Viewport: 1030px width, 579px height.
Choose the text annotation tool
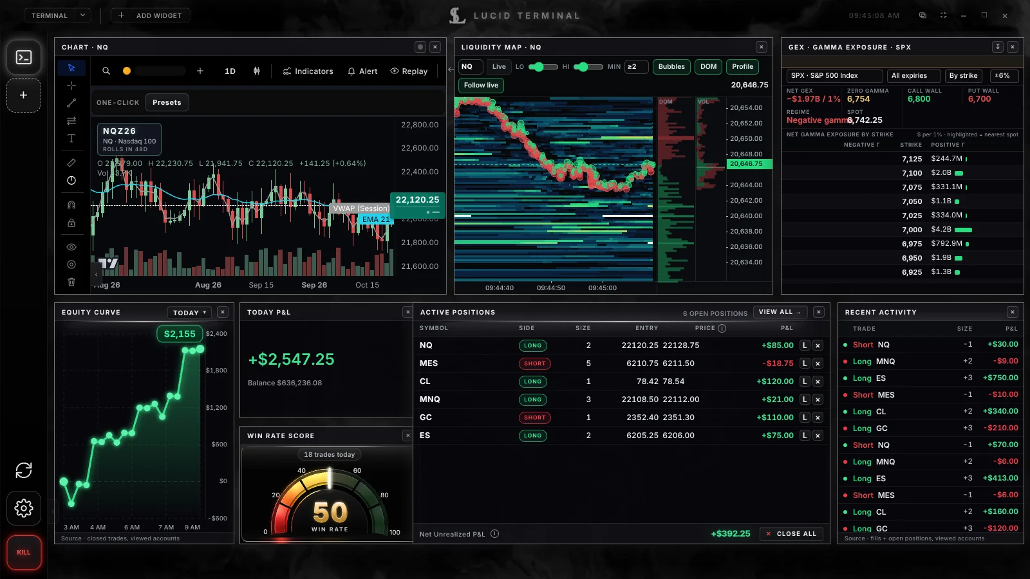pos(71,138)
